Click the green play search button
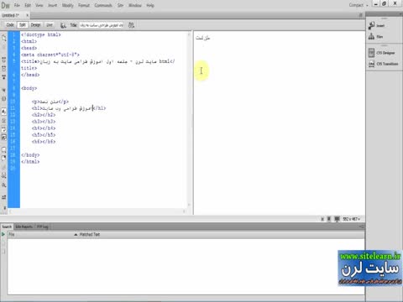Image resolution: width=403 pixels, height=302 pixels. click(x=3, y=234)
